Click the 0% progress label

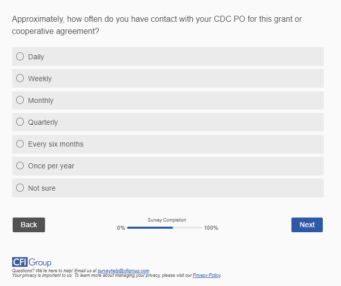point(121,228)
